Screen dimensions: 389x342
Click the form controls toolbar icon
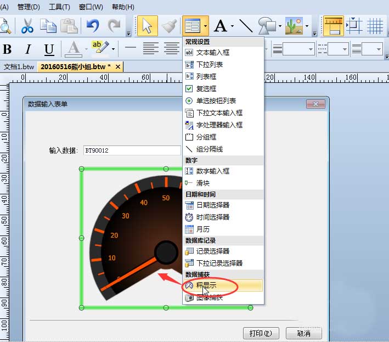(x=193, y=26)
